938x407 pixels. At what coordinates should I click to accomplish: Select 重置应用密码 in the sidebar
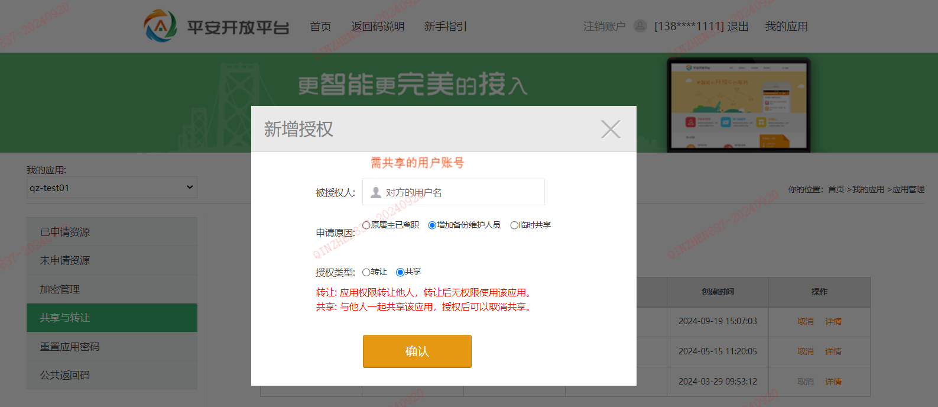click(70, 347)
